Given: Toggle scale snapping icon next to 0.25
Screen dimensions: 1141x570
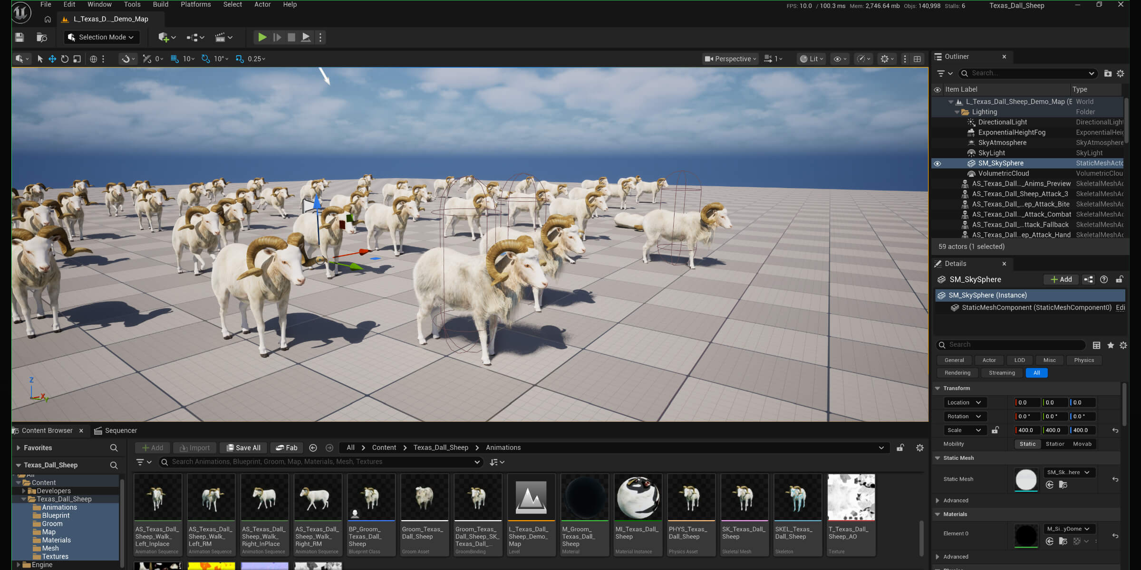Looking at the screenshot, I should (x=240, y=59).
